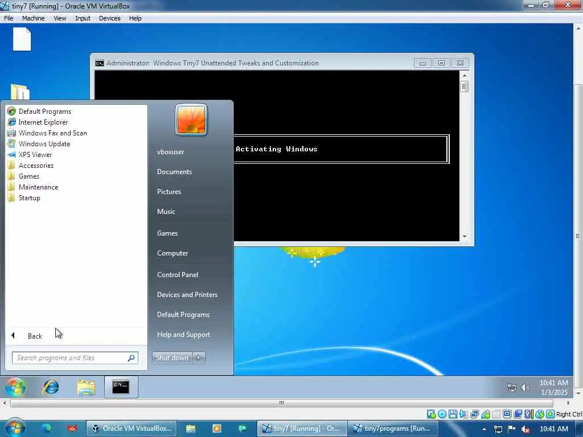Open host Edge browser taskbar icon
The width and height of the screenshot is (583, 437).
point(47,428)
